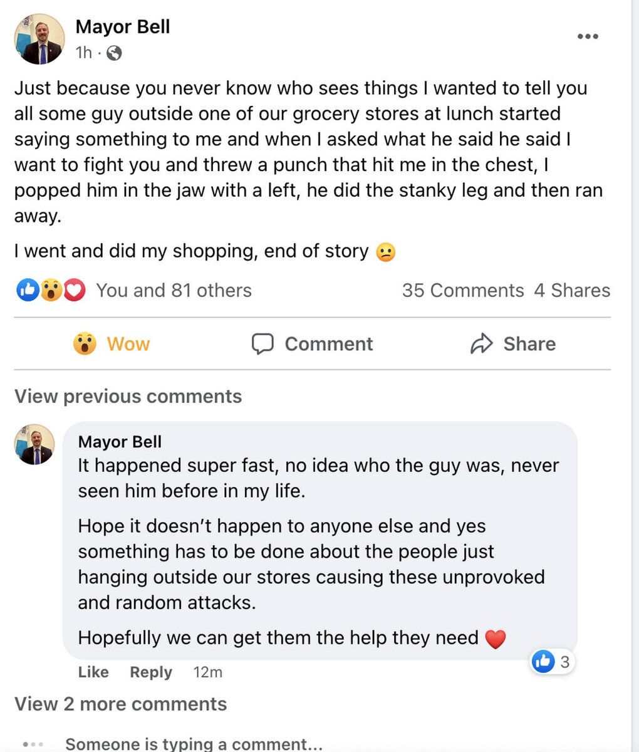This screenshot has height=752, width=639.
Task: Open the 35 Comments list
Action: click(x=462, y=291)
